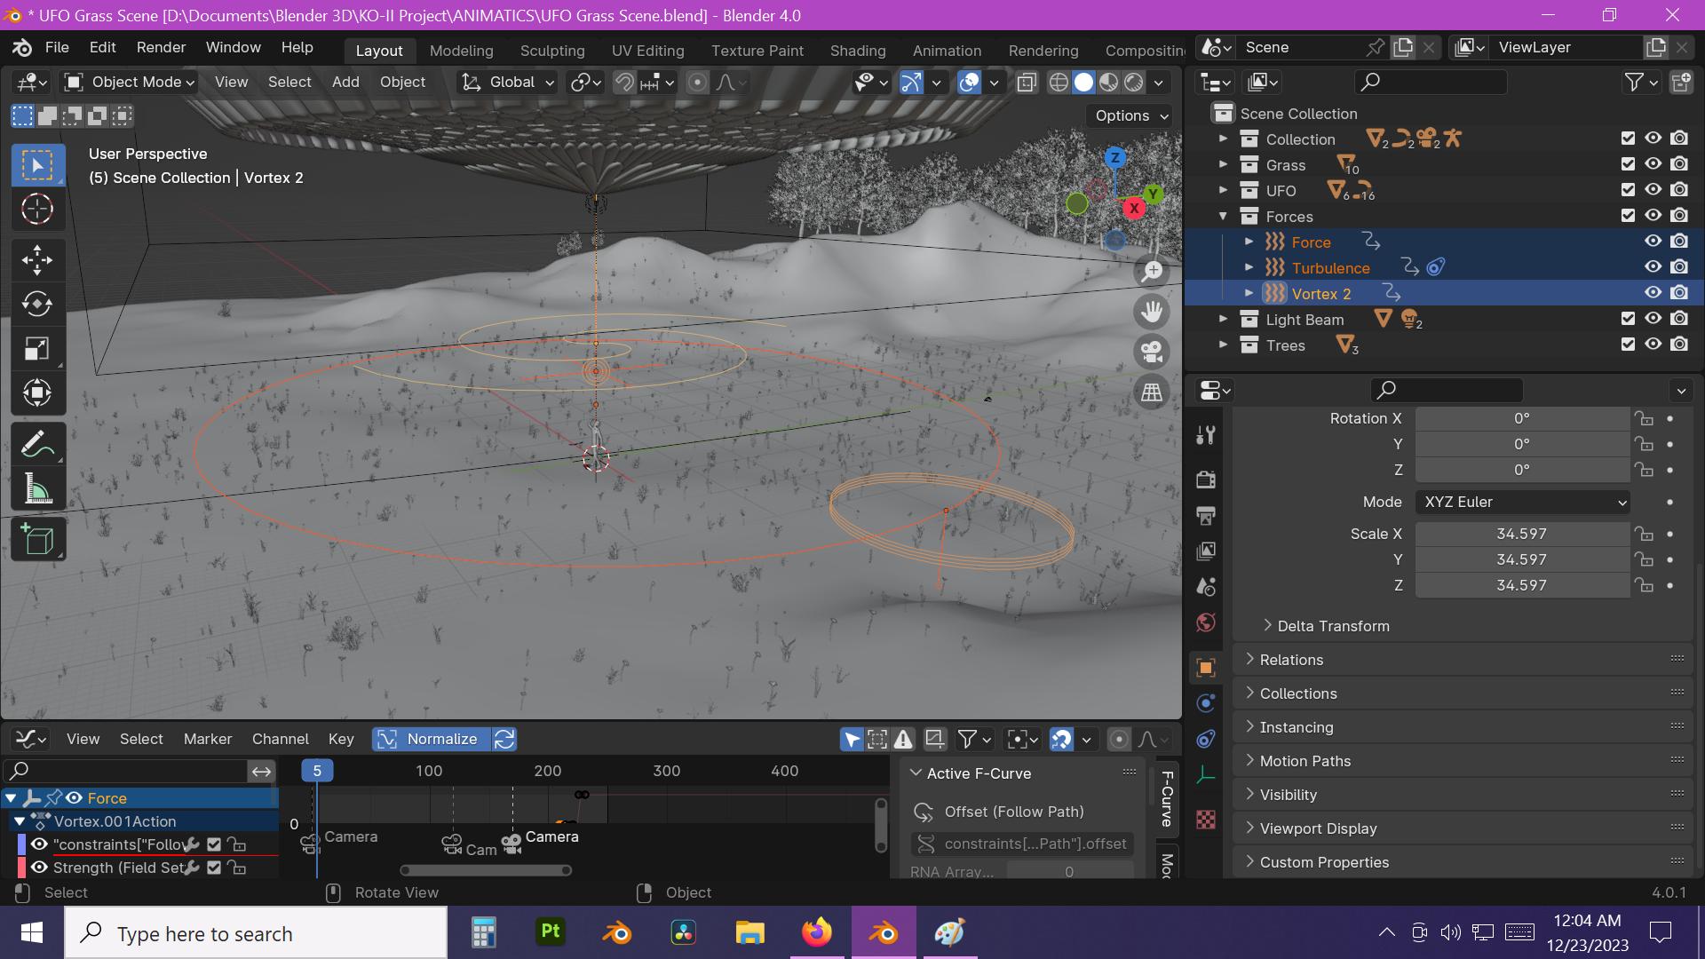Switch to Modeling workspace tab
The width and height of the screenshot is (1705, 959).
click(461, 51)
